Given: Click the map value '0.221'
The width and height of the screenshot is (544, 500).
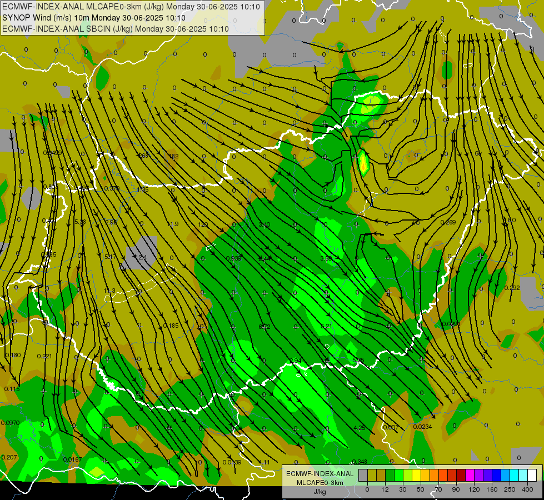Looking at the screenshot, I should [44, 356].
